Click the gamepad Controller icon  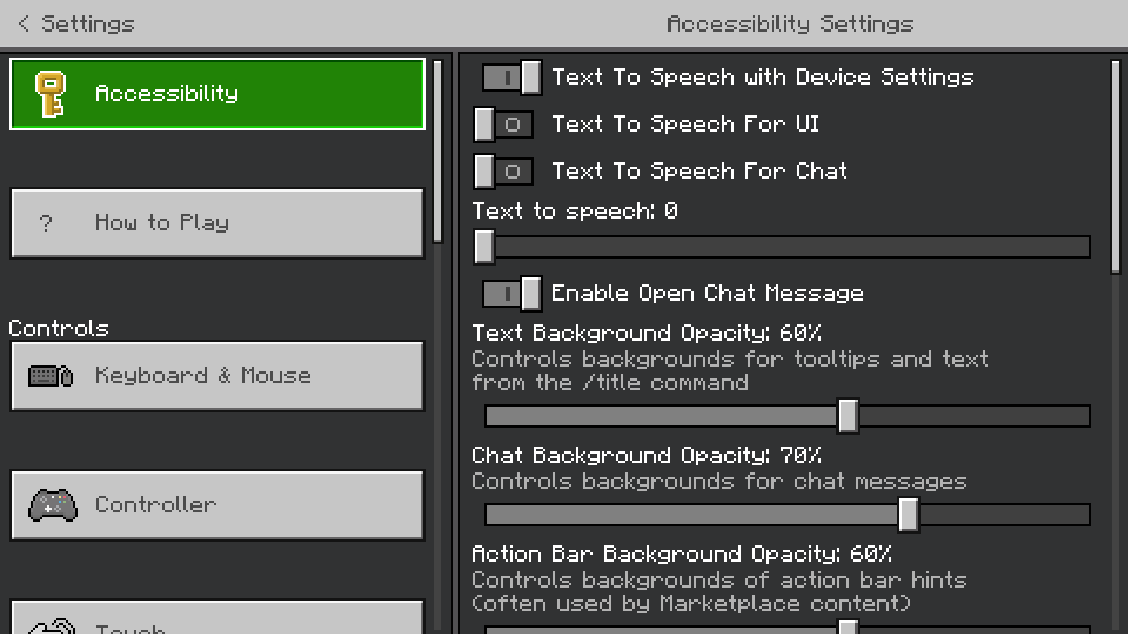pos(53,505)
